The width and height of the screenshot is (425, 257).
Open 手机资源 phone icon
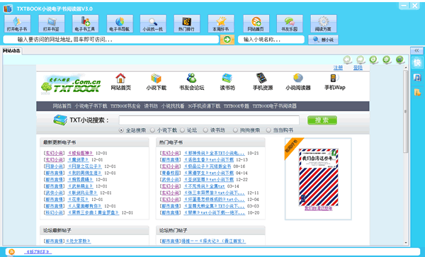click(262, 82)
